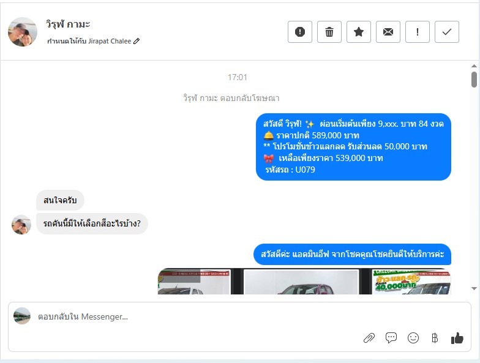Open the 40,000 baht promo image thumbnail
The width and height of the screenshot is (480, 363).
pyautogui.click(x=411, y=282)
